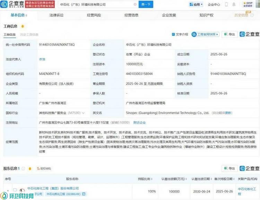Click 登记机关 广州市荔湾区市场监督管理局 value
The width and height of the screenshot is (260, 200).
point(146,103)
